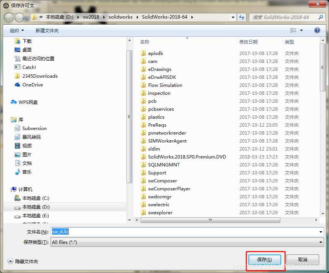Image resolution: width=329 pixels, height=273 pixels.
Task: Open the 组织 menu
Action: pos(17,31)
